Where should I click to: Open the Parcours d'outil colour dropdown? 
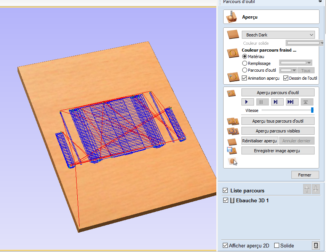coord(288,70)
